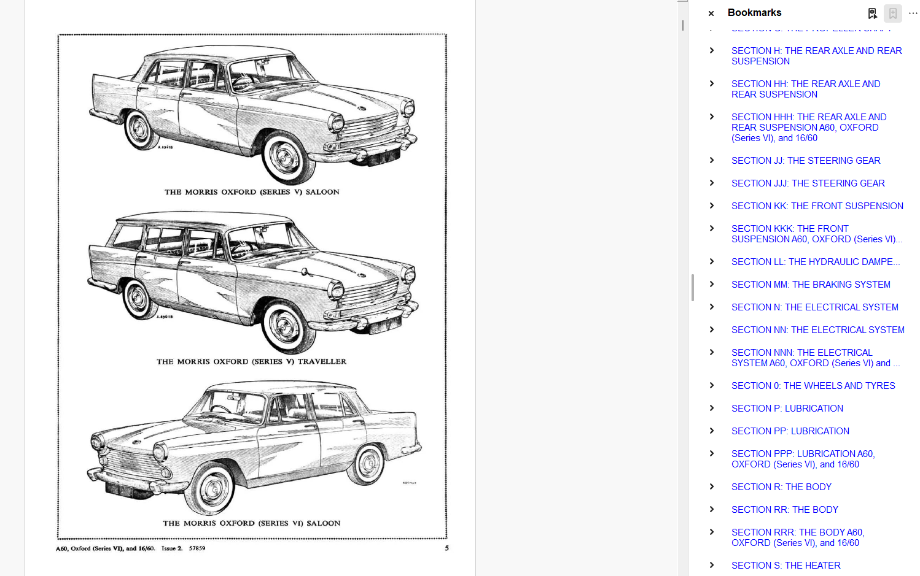Click the Bookmarks panel scrollbar thumb
Screen dimensions: 920x576
click(693, 288)
